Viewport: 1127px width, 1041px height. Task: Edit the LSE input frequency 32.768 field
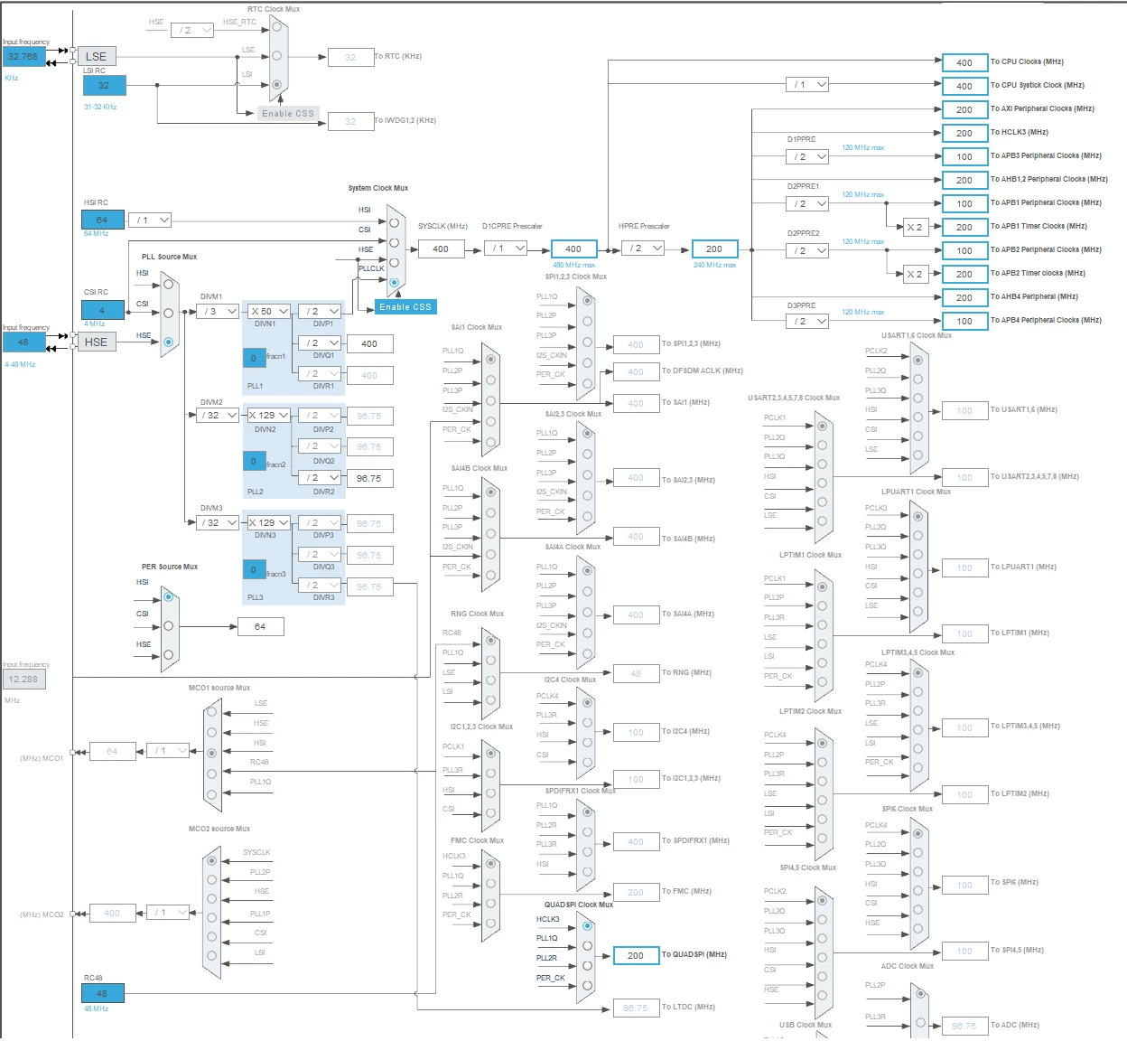pyautogui.click(x=23, y=56)
